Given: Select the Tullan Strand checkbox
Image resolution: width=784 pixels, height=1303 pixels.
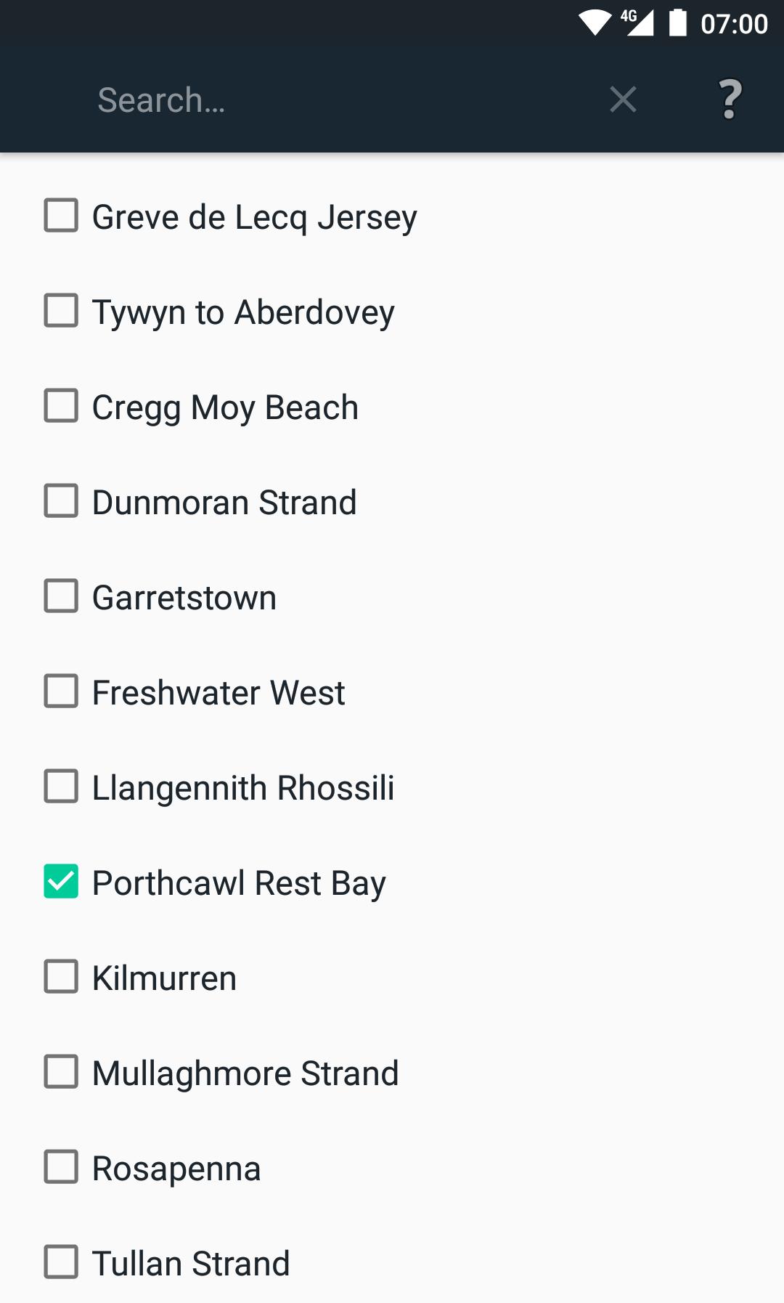Looking at the screenshot, I should 61,1262.
